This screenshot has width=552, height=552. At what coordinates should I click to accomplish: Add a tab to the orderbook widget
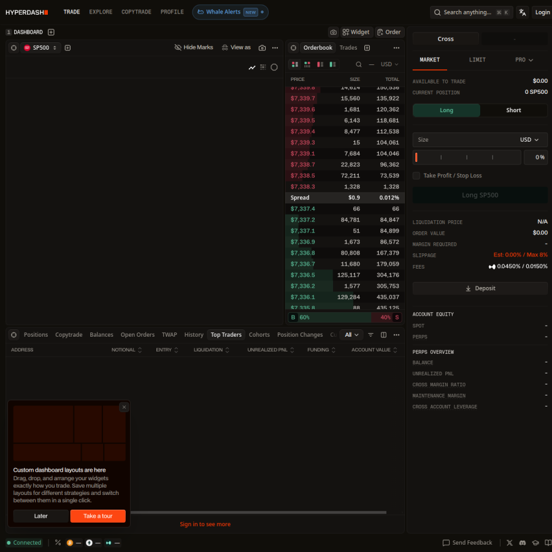(367, 47)
